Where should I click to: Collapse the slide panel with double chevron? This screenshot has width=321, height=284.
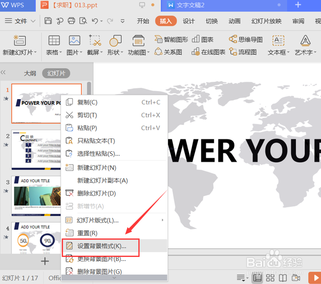pos(3,72)
